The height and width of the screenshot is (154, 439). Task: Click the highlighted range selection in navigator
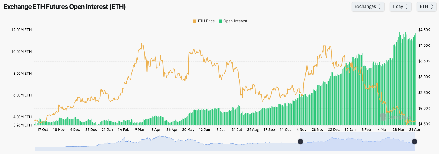pyautogui.click(x=357, y=143)
